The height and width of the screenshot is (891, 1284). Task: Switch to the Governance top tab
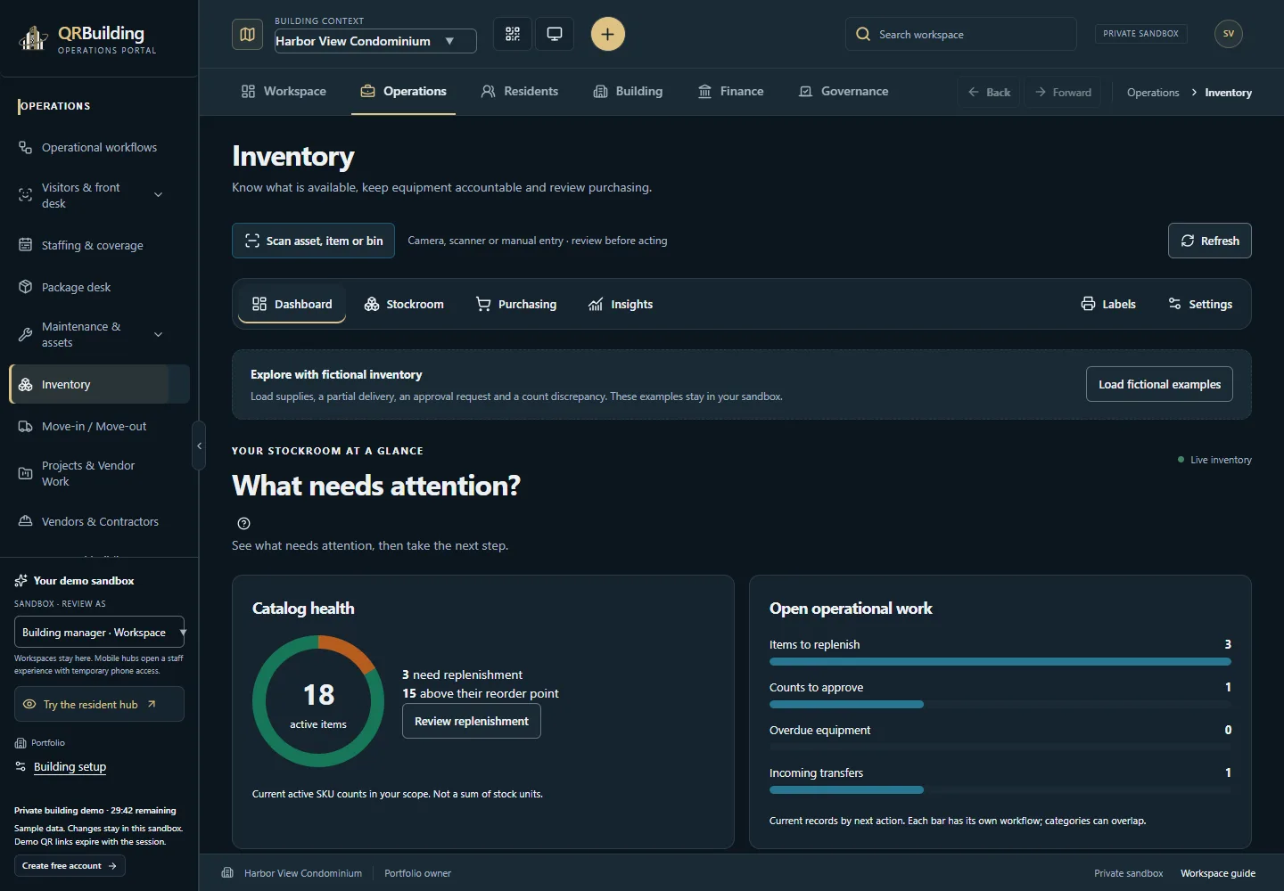(x=844, y=91)
